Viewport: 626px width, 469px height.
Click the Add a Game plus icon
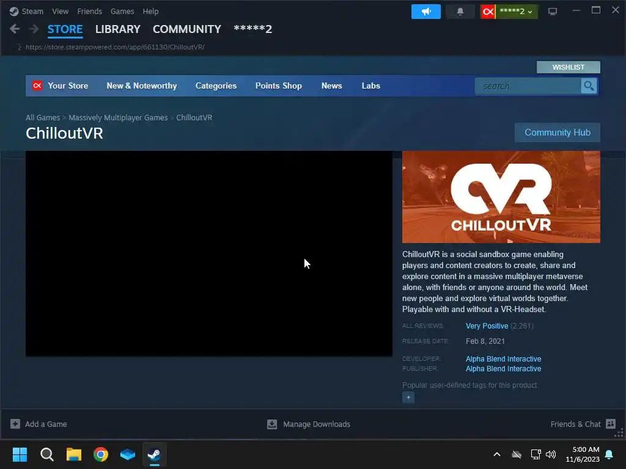tap(15, 424)
